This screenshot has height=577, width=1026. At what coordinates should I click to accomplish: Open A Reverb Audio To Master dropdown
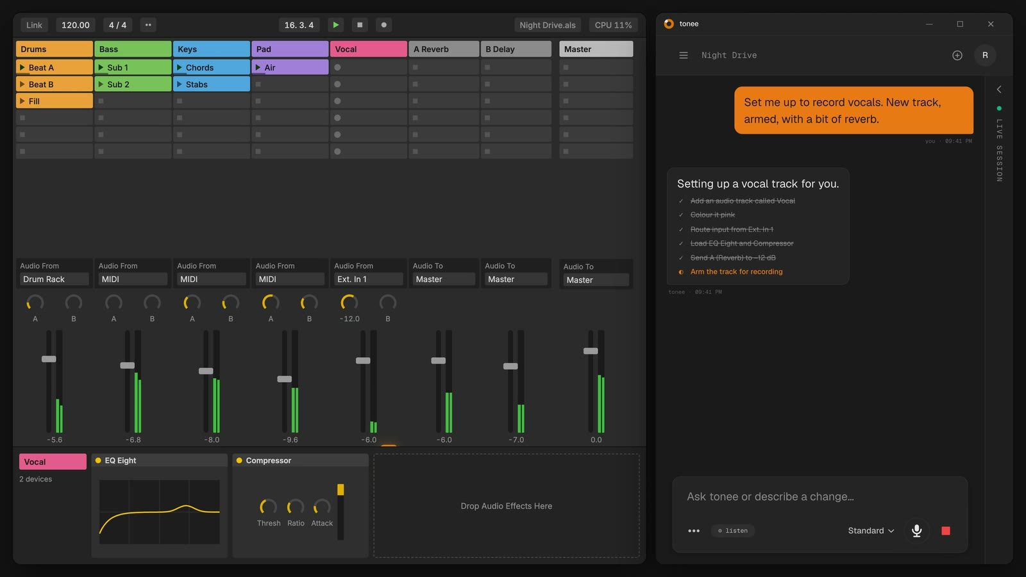pyautogui.click(x=444, y=279)
